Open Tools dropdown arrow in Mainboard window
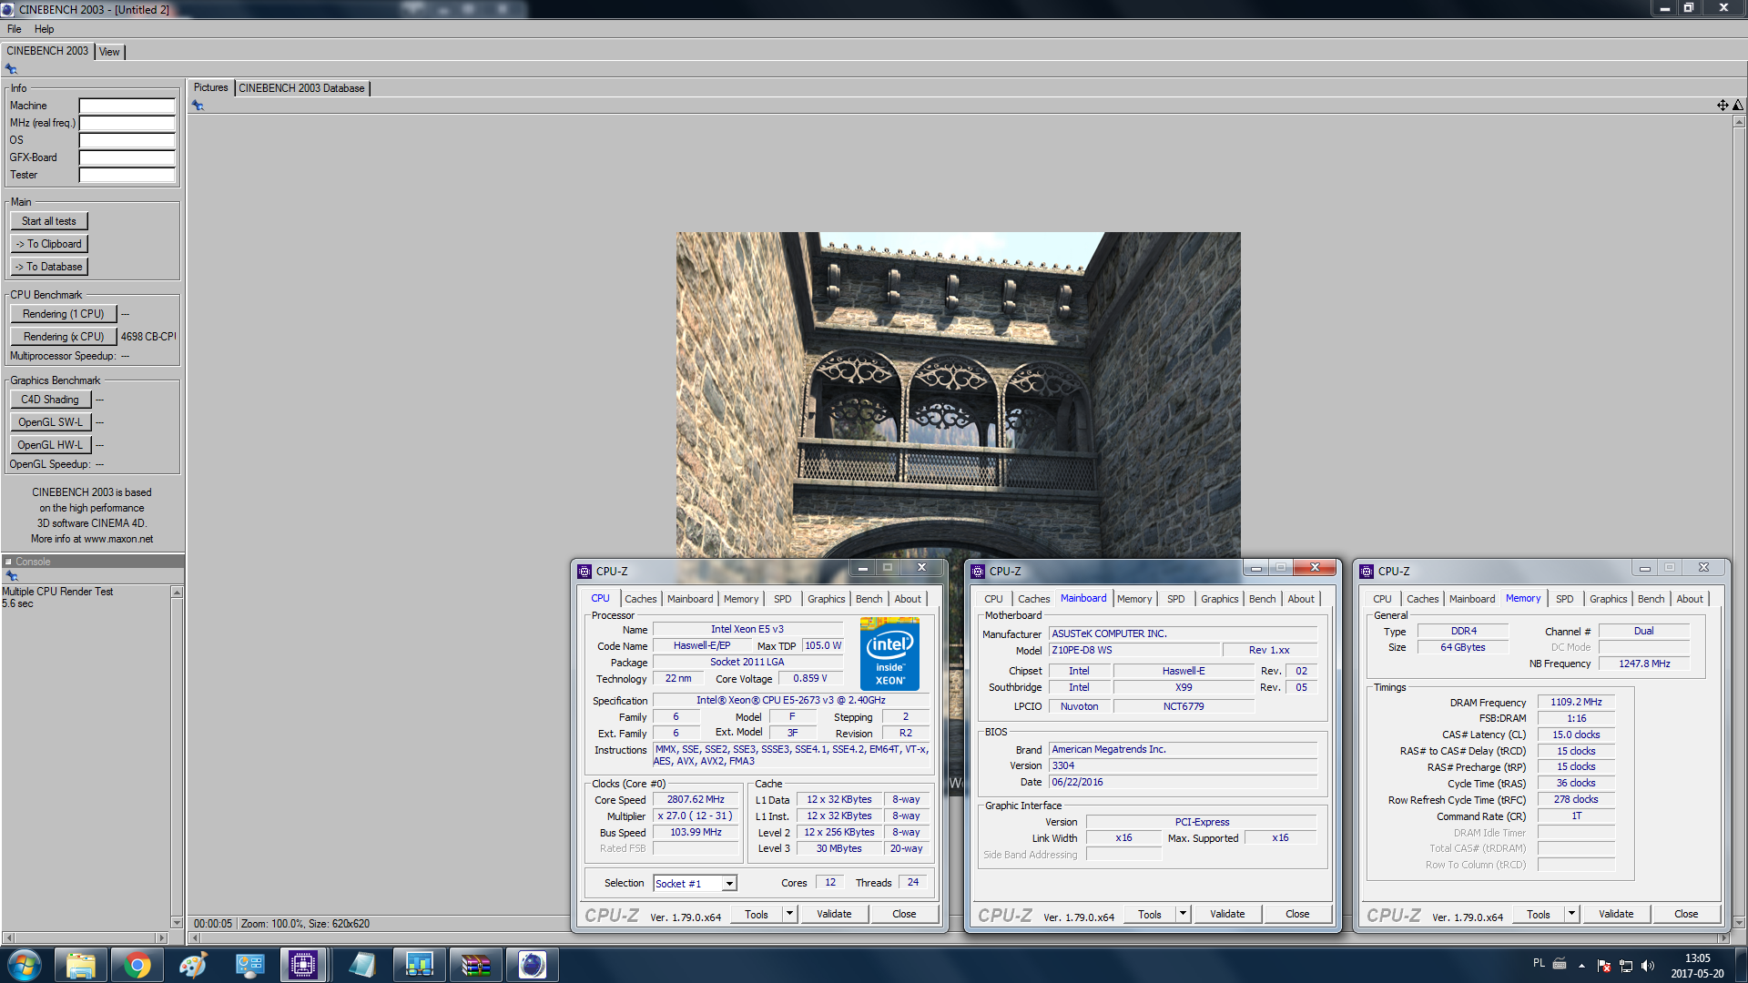The image size is (1748, 983). [x=1183, y=914]
